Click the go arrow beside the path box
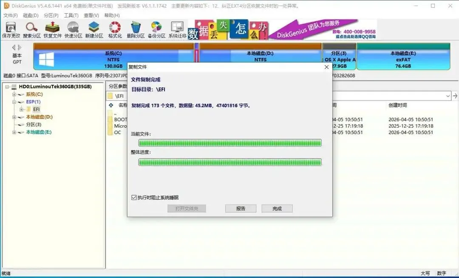 click(x=455, y=96)
